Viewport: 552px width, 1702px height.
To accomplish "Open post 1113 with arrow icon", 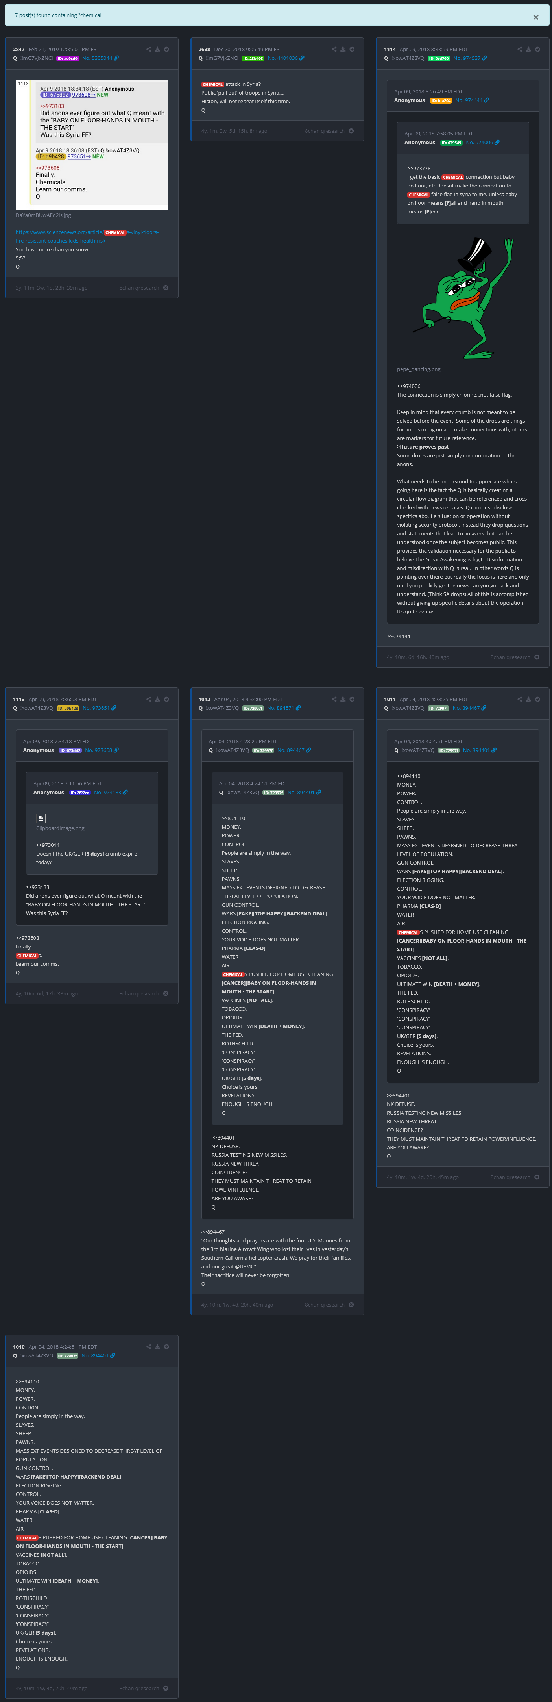I will point(166,699).
